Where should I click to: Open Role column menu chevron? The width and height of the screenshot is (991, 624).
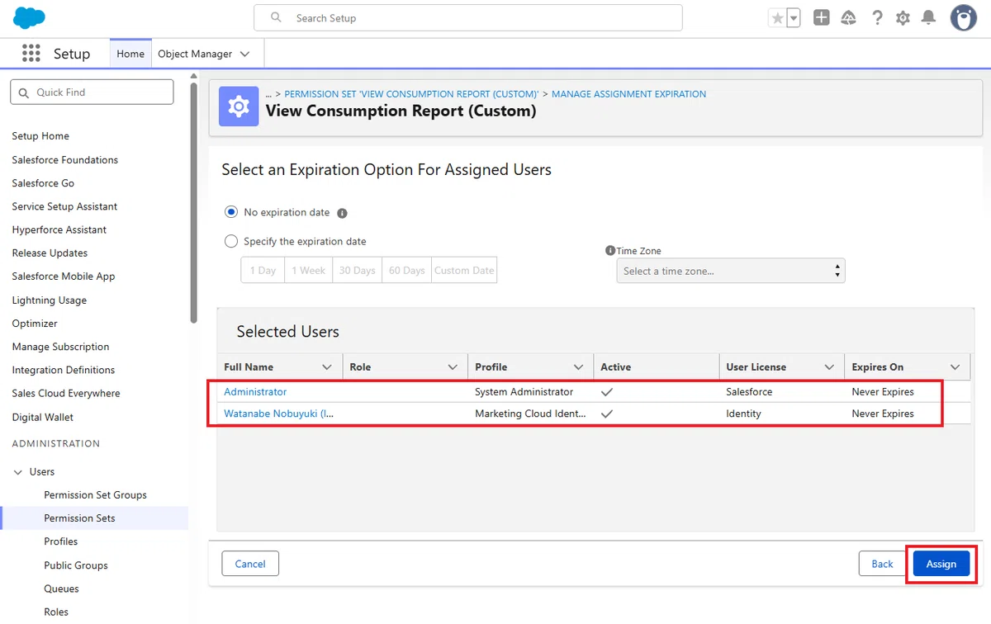[x=453, y=367]
